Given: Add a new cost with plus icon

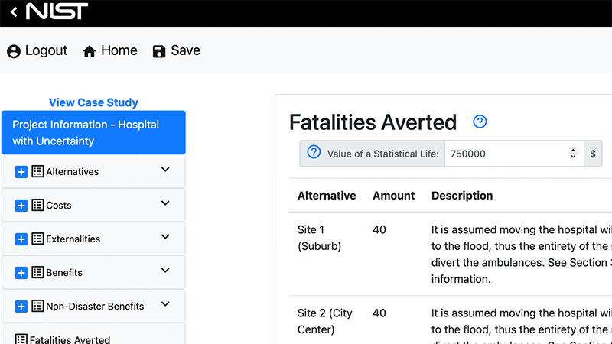Looking at the screenshot, I should click(21, 206).
